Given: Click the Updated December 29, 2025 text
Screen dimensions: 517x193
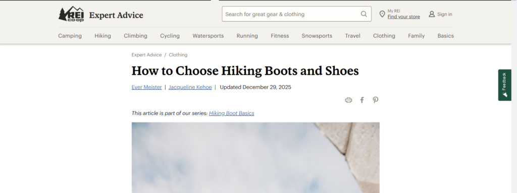Looking at the screenshot, I should pyautogui.click(x=255, y=87).
